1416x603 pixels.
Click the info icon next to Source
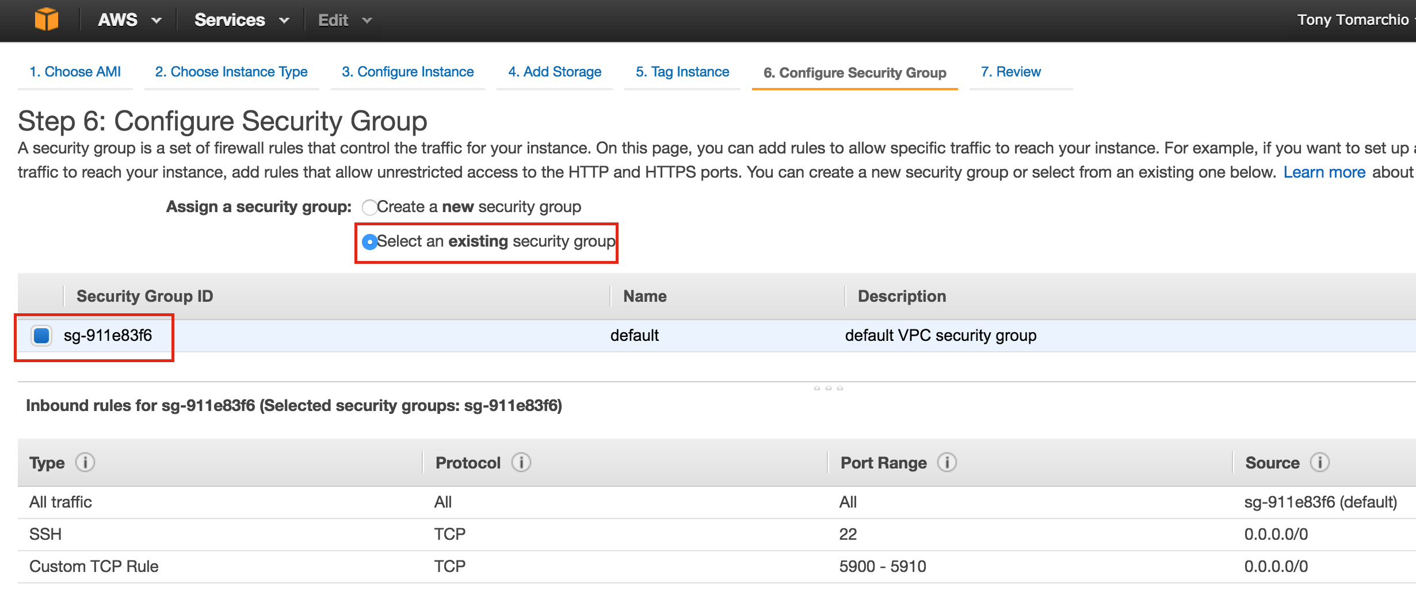[1320, 462]
